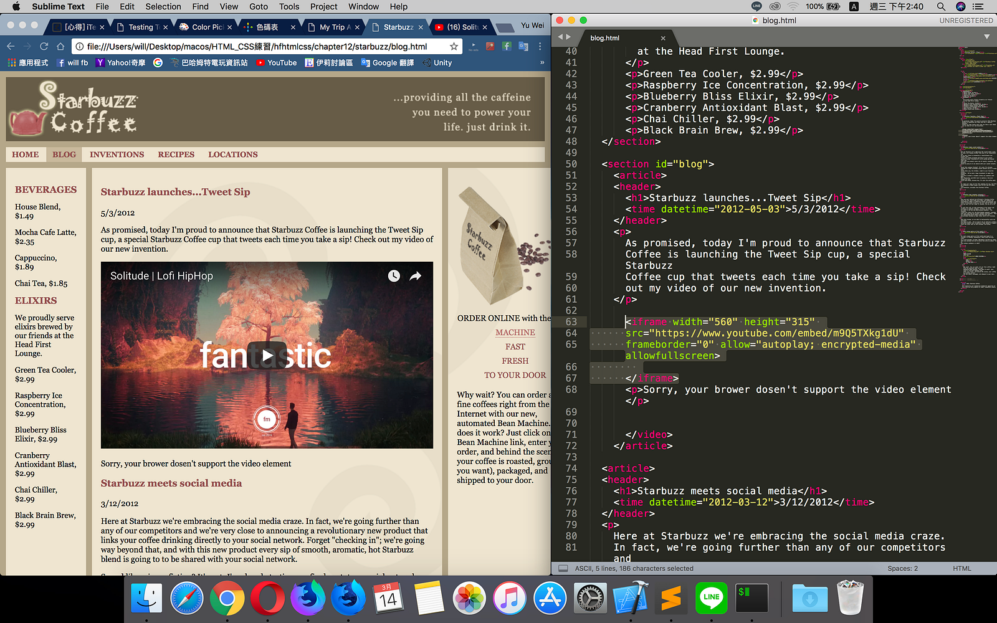
Task: Click the Chrome back arrow button
Action: pyautogui.click(x=11, y=46)
